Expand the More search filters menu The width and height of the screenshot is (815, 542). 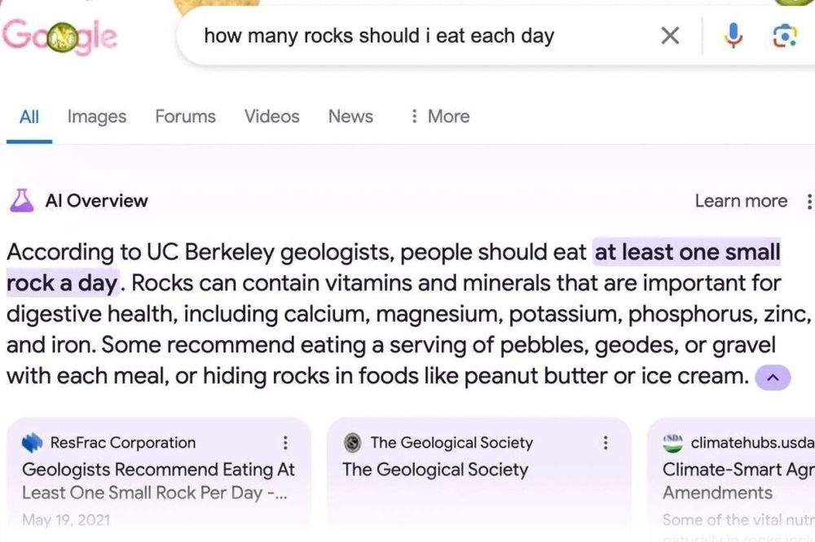[440, 116]
